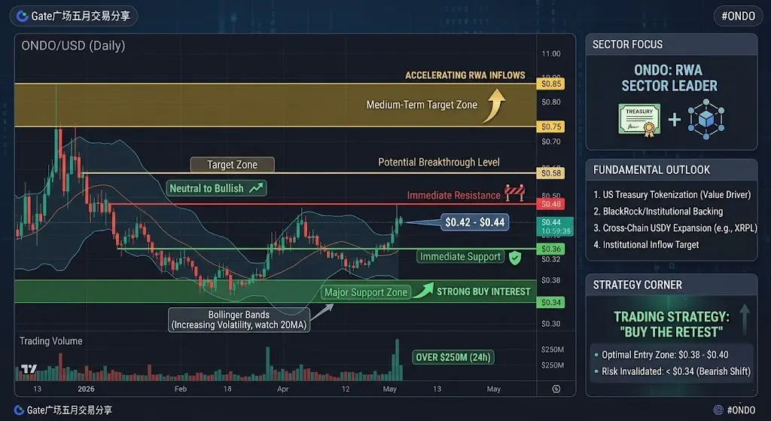Click the $0.75 price tag on the axis
The height and width of the screenshot is (421, 771).
click(550, 127)
